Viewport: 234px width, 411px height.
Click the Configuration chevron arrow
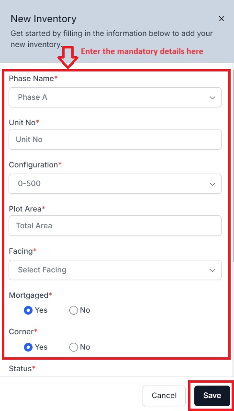pos(212,184)
